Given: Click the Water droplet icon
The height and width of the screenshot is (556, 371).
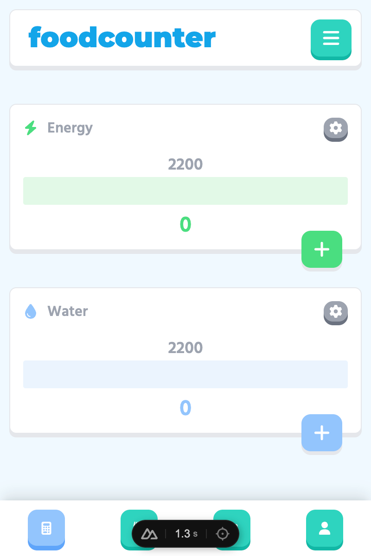Looking at the screenshot, I should pyautogui.click(x=31, y=311).
